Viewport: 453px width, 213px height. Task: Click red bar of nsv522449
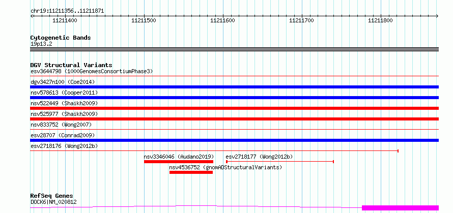pyautogui.click(x=234, y=108)
